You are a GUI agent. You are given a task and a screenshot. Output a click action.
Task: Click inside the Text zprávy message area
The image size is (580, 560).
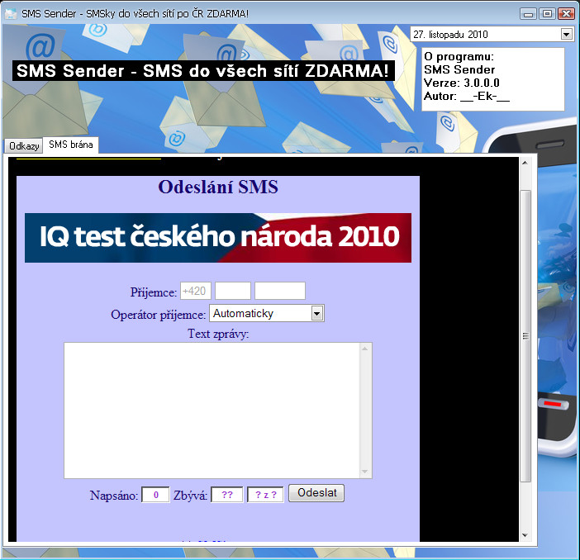pyautogui.click(x=212, y=411)
